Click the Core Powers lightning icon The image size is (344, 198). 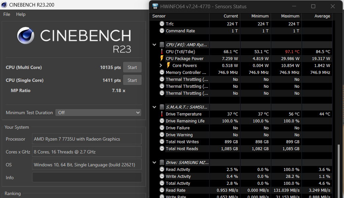tap(168, 65)
